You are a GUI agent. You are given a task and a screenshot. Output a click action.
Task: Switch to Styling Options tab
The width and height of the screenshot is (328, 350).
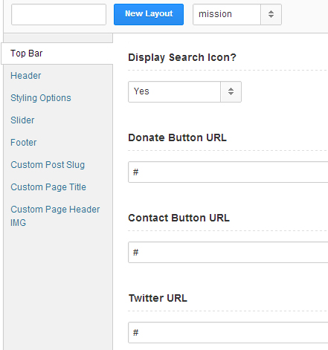[41, 98]
